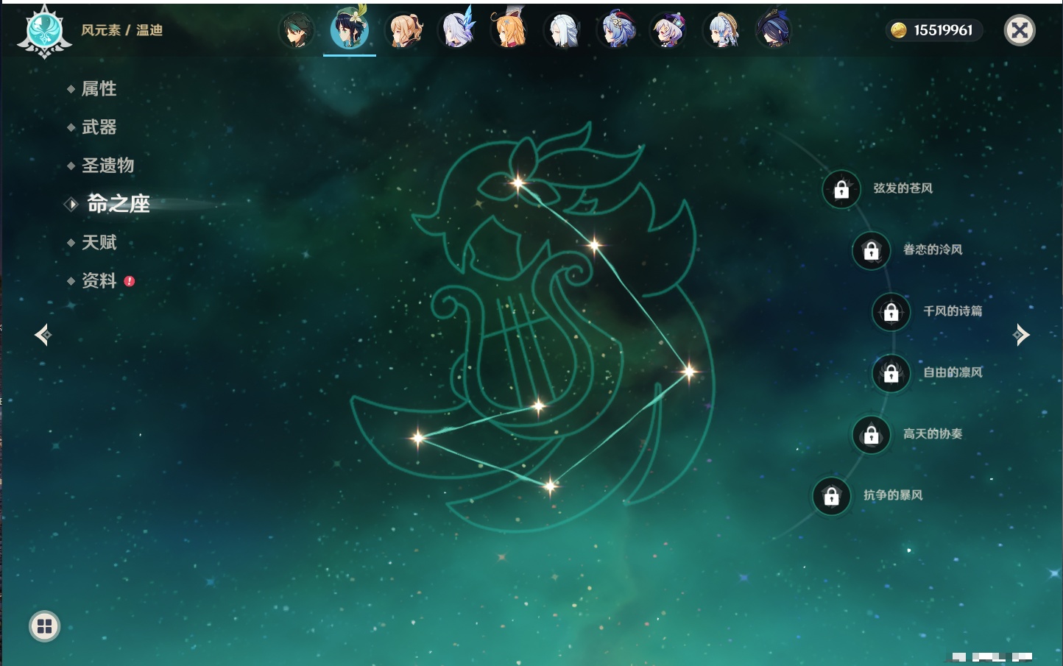The width and height of the screenshot is (1063, 666).
Task: Click the Anemo element emblem
Action: [44, 31]
